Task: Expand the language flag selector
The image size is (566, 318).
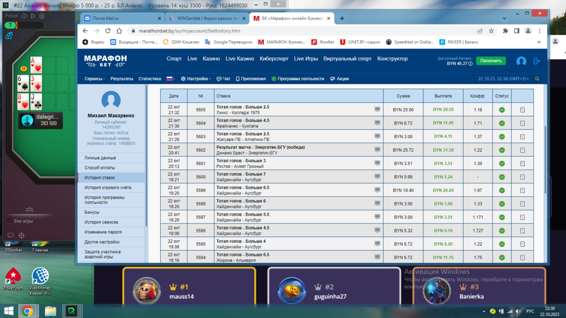Action: click(170, 79)
